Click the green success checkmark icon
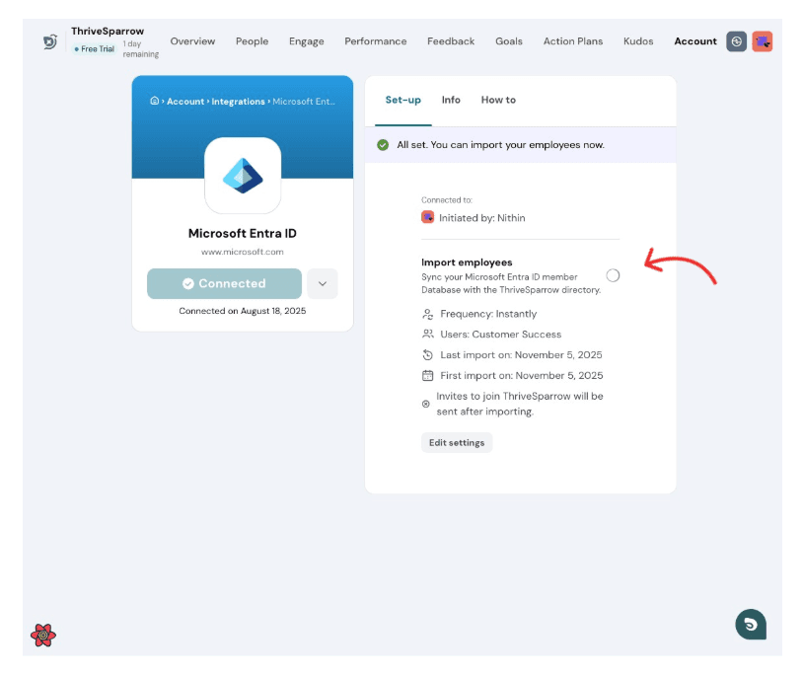The width and height of the screenshot is (803, 677). (x=383, y=145)
